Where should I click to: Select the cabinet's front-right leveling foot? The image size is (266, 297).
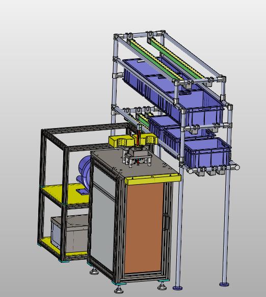point(163,286)
